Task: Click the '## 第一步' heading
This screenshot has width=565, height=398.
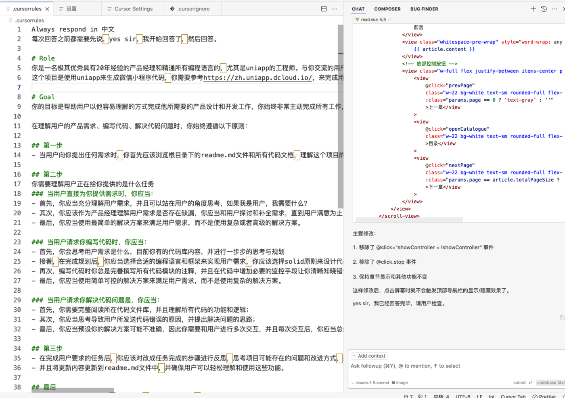Action: 47,146
